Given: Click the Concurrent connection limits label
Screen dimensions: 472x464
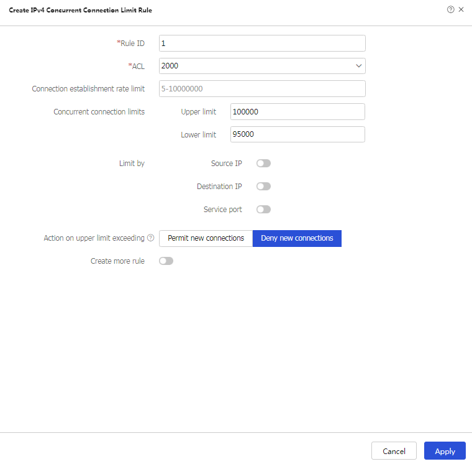Looking at the screenshot, I should pos(99,112).
